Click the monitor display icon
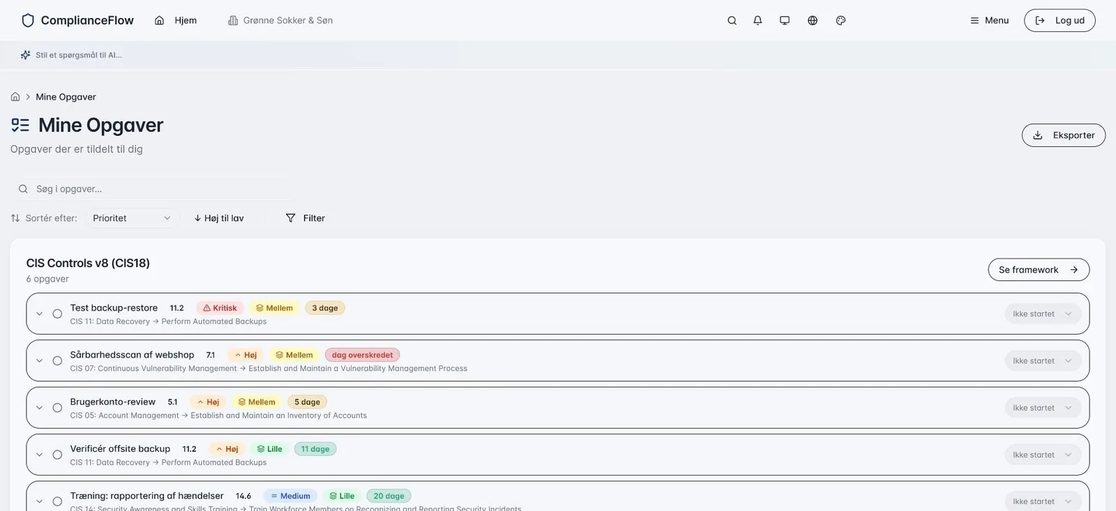Viewport: 1116px width, 511px height. 785,20
